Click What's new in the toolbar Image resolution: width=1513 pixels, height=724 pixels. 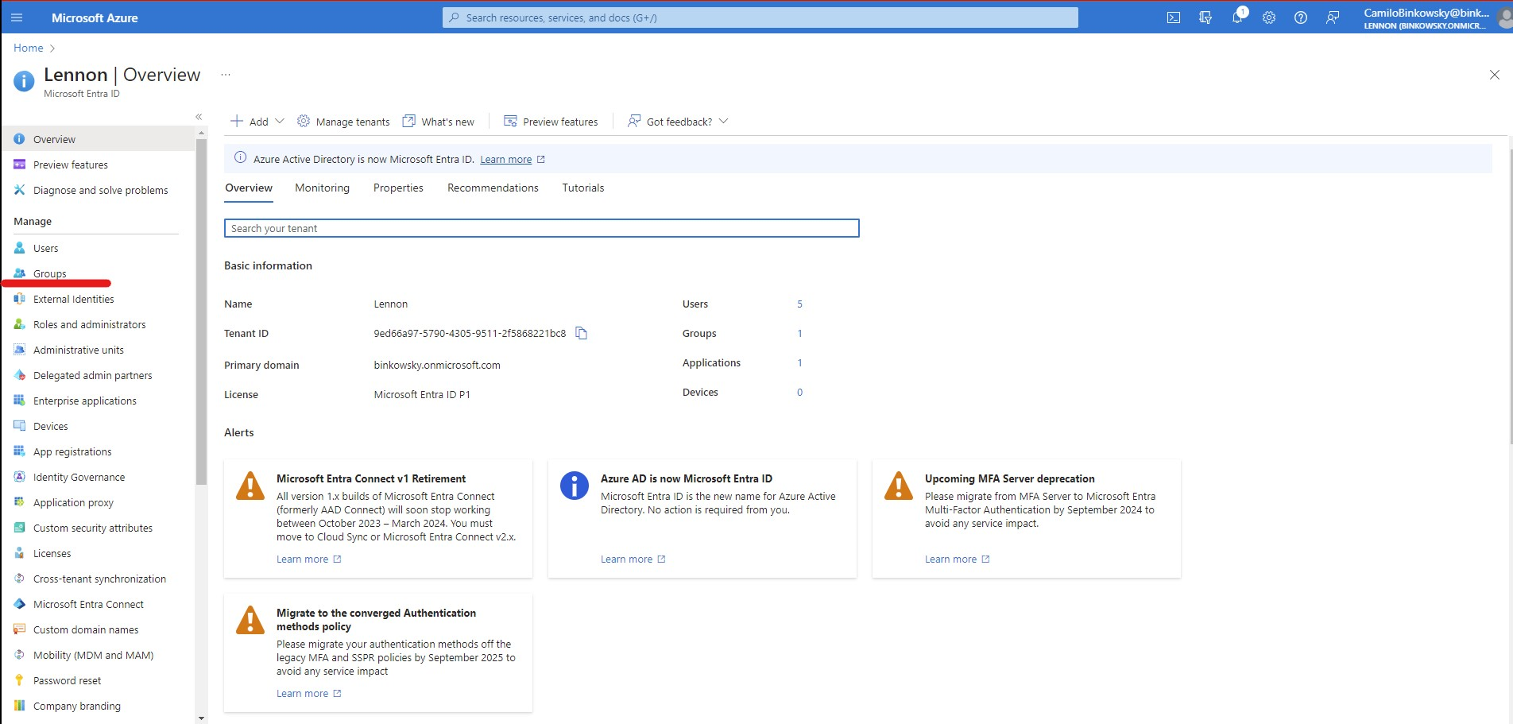point(439,122)
